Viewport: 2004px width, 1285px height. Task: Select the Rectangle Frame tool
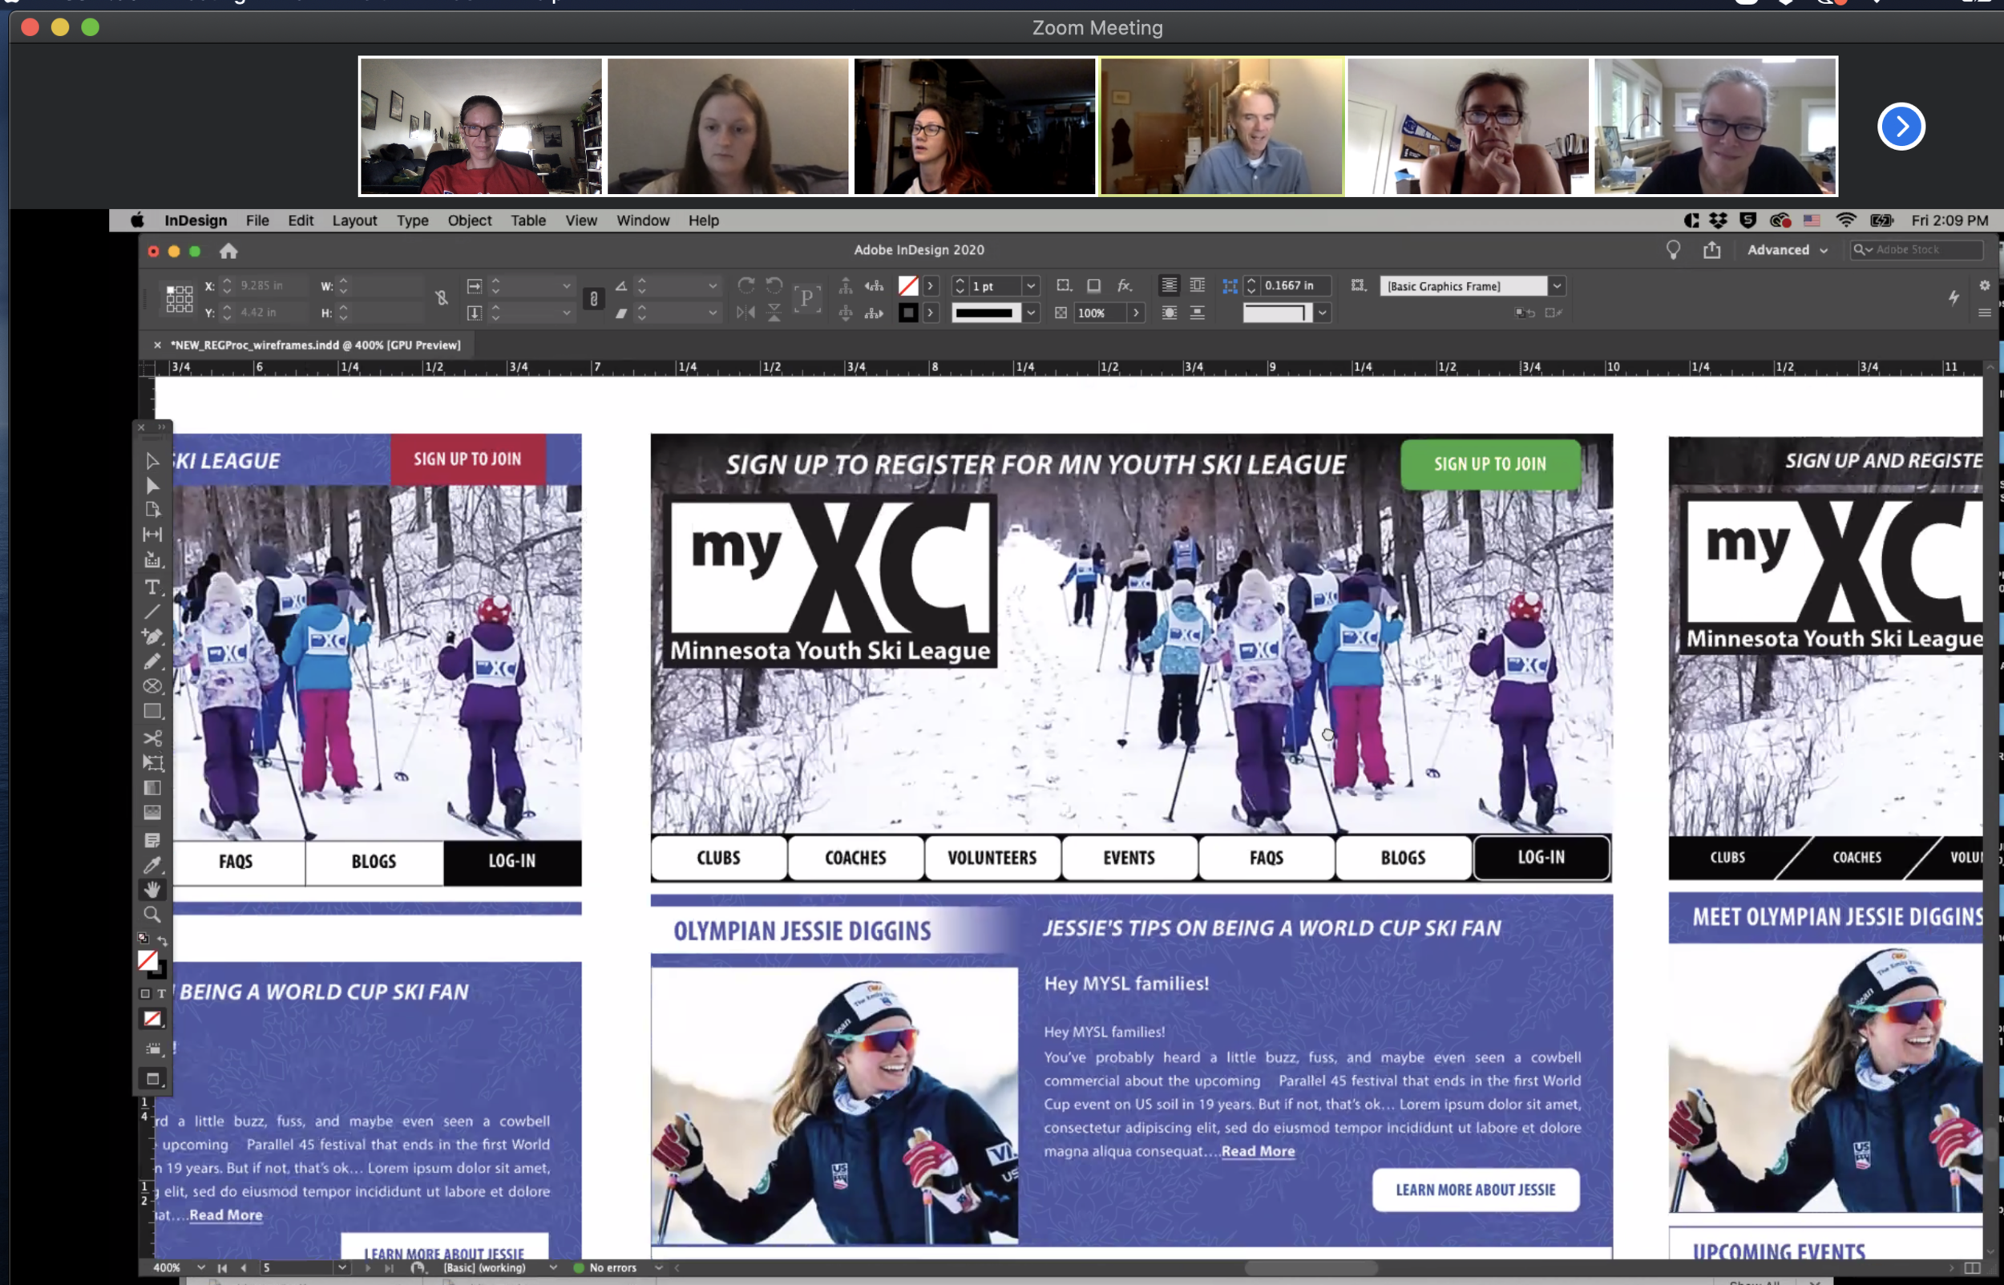(x=152, y=686)
